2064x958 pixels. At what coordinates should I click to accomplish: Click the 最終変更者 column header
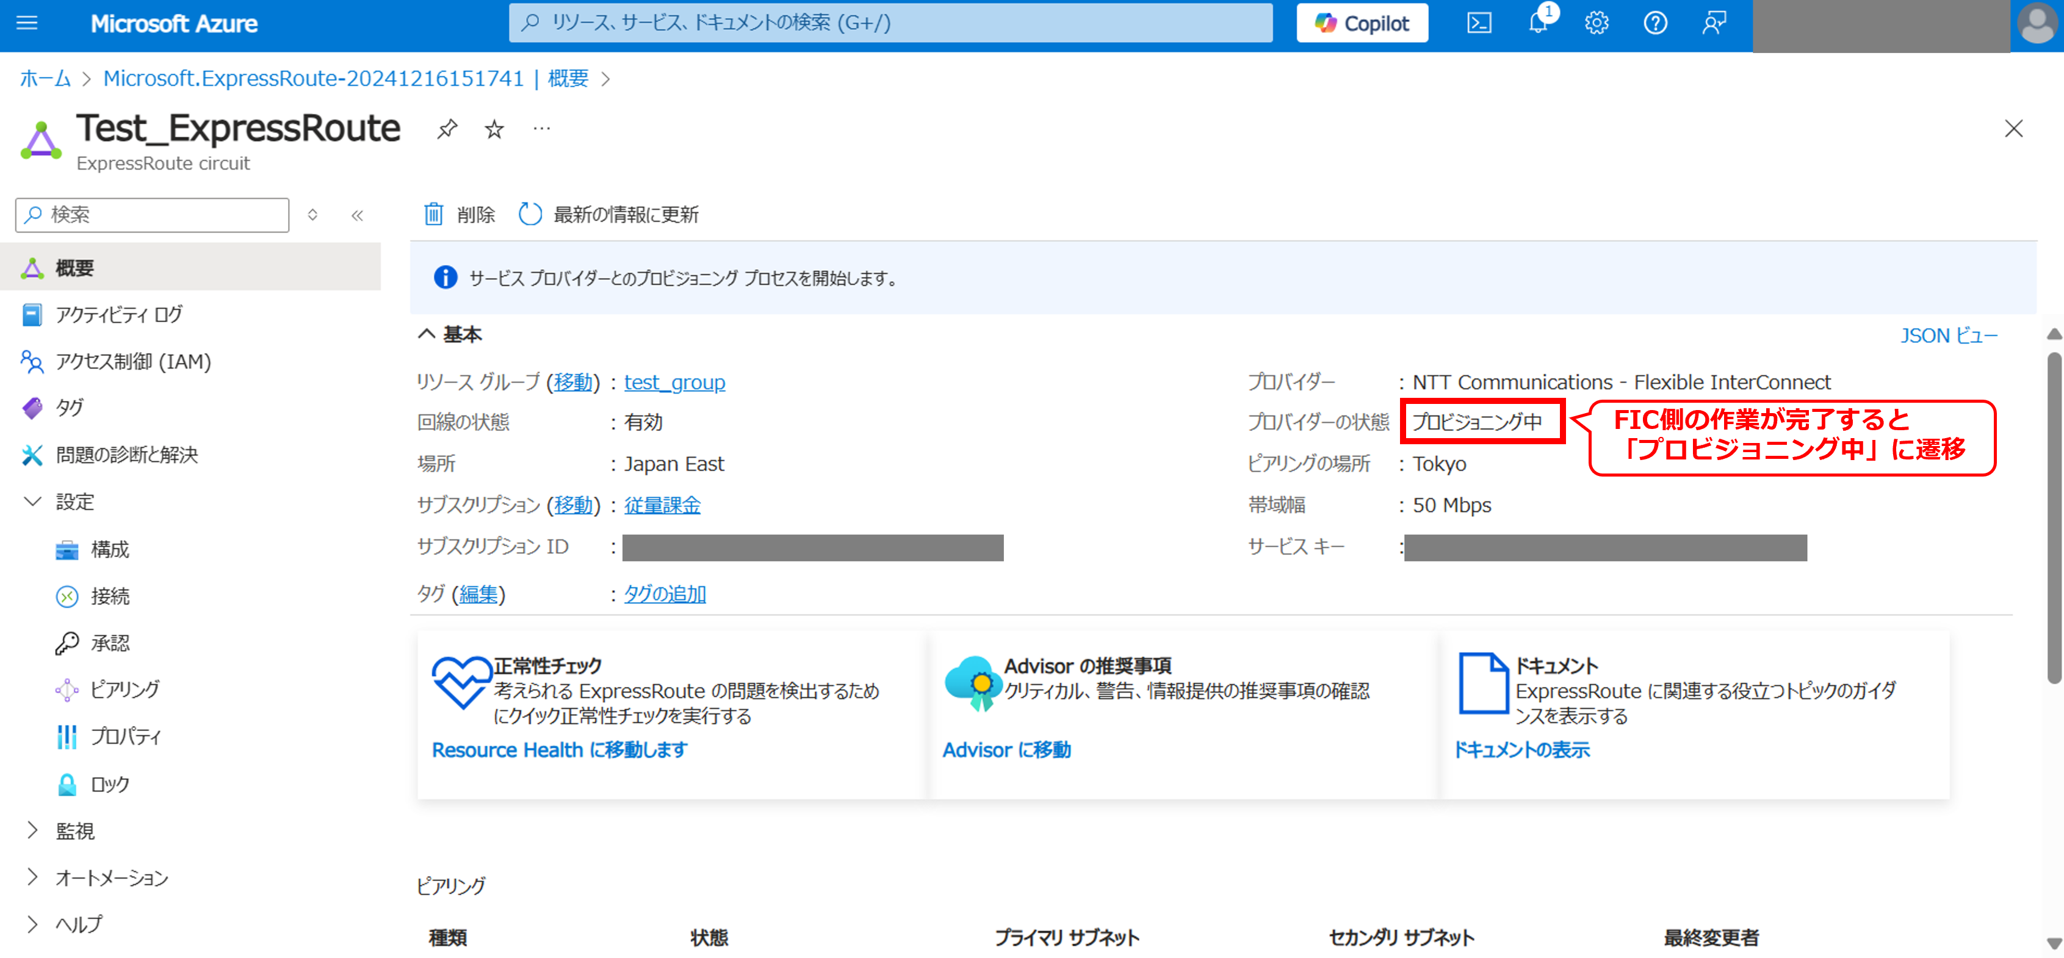pos(1711,937)
